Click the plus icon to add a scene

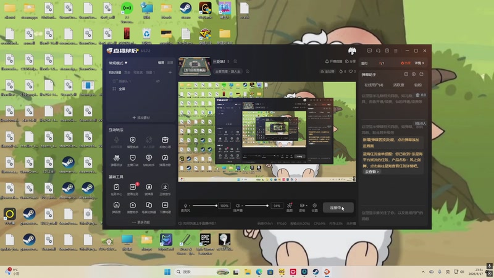pyautogui.click(x=170, y=72)
